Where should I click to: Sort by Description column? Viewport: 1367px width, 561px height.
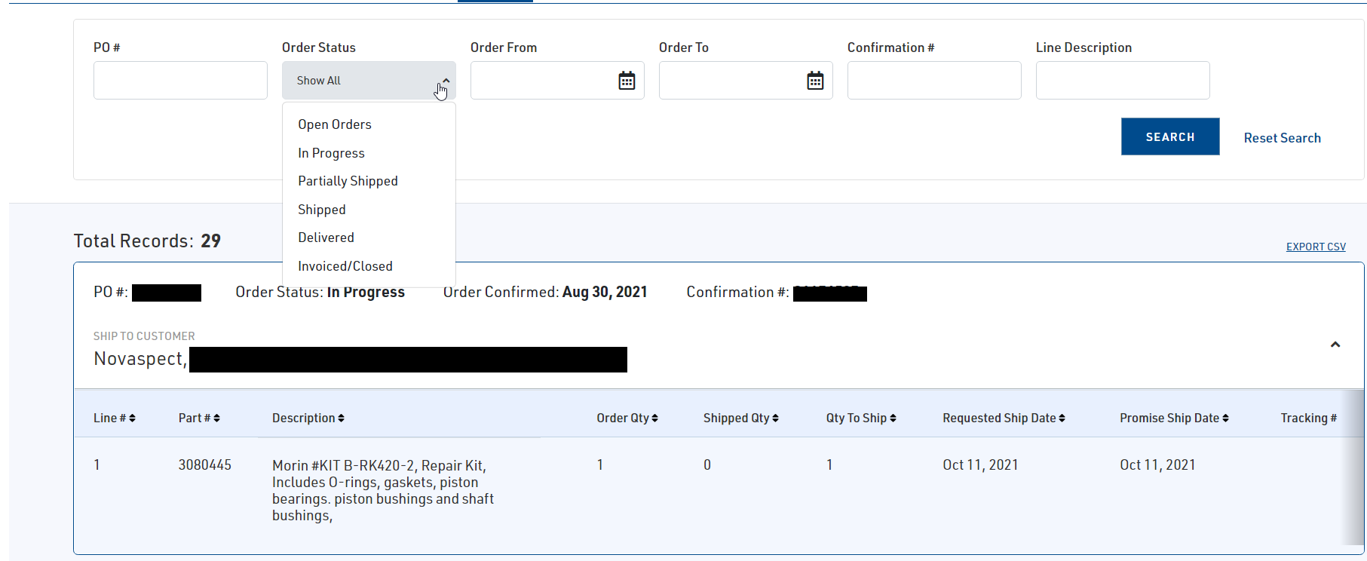(308, 418)
